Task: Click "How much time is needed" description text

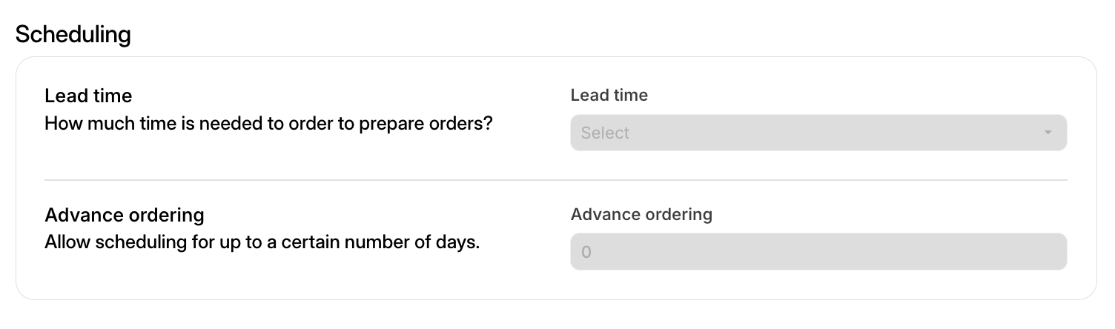Action: tap(141, 123)
